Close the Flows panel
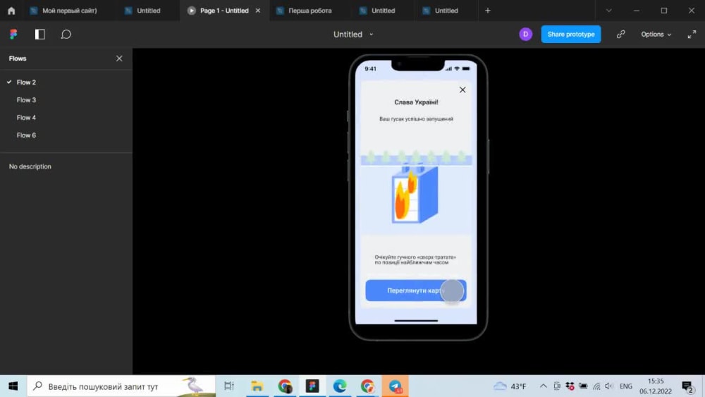Viewport: 705px width, 397px height. [119, 59]
